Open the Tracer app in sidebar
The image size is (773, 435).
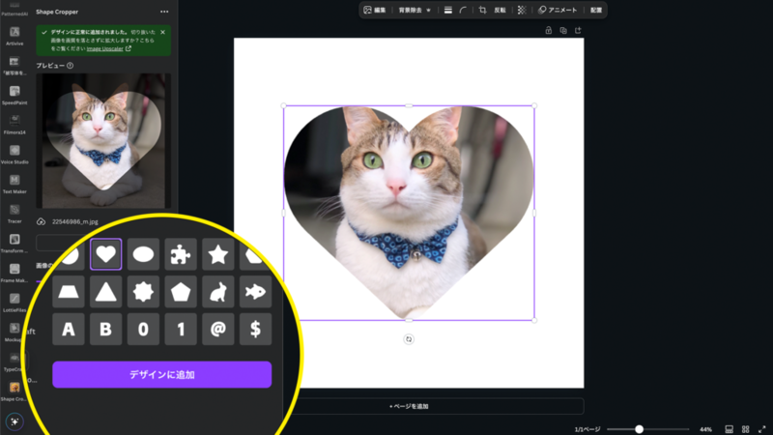(x=14, y=214)
